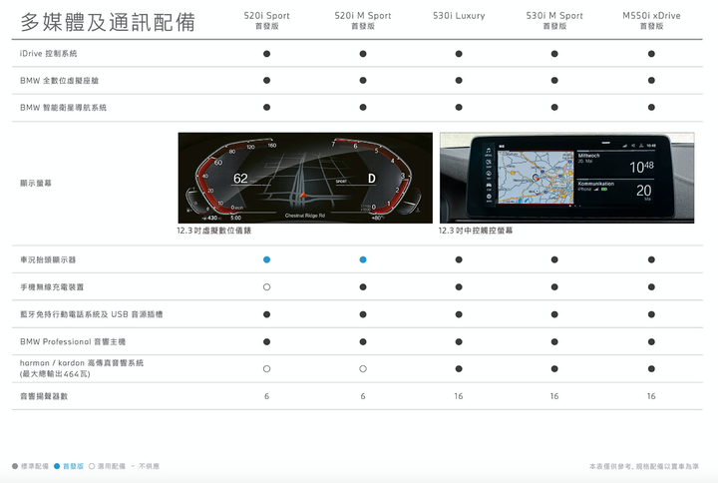Click speaker count 16 under 530i M Sport

tap(554, 396)
